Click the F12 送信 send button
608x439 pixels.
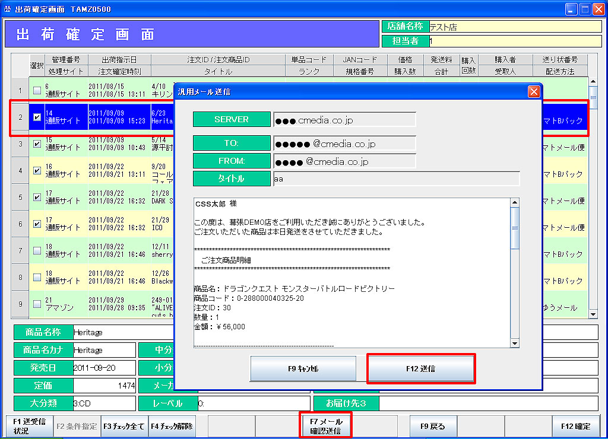[421, 368]
